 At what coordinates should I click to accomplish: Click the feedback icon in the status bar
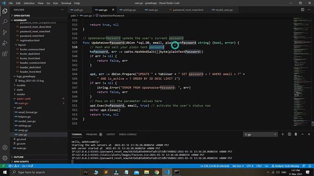point(304,166)
